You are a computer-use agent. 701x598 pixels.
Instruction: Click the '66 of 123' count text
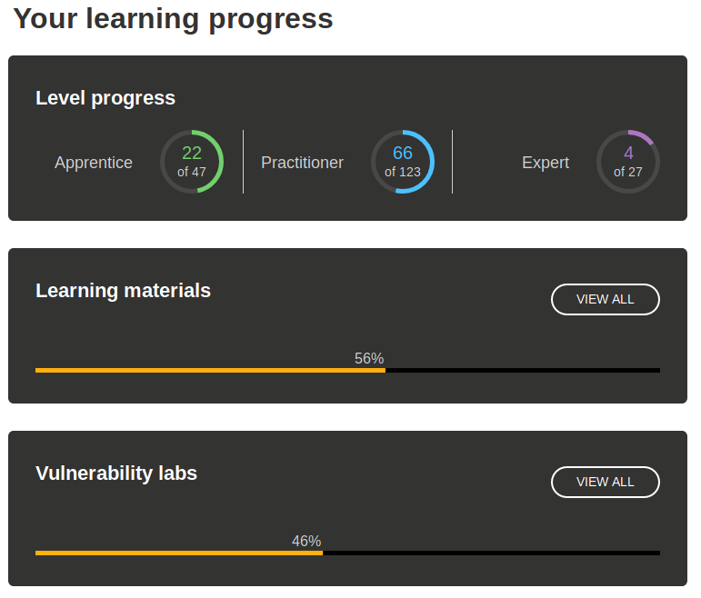point(403,162)
